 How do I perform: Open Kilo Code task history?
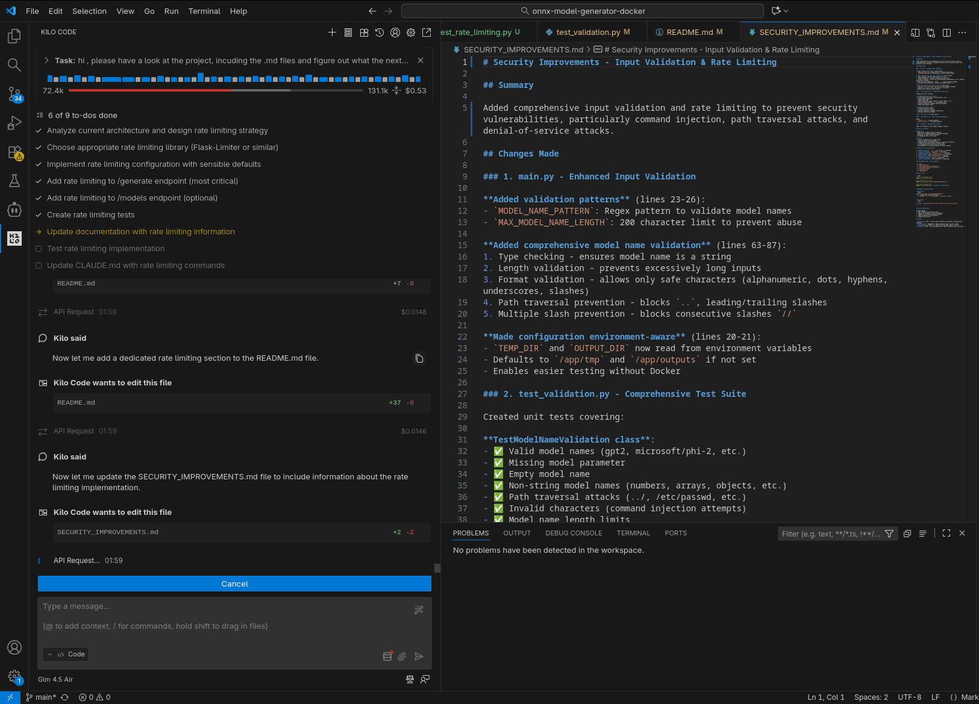click(x=380, y=33)
